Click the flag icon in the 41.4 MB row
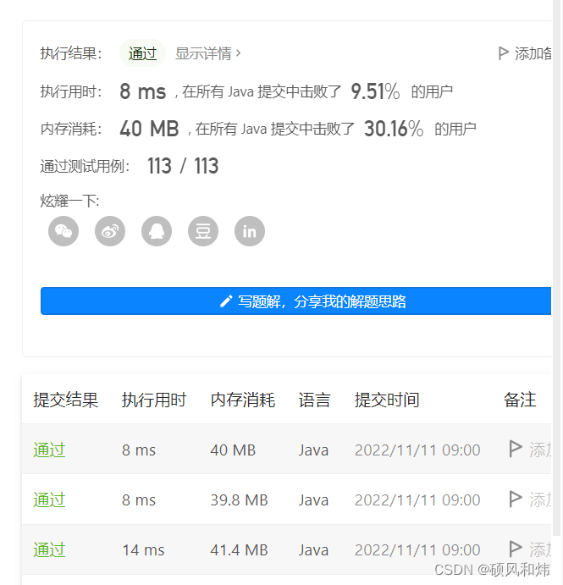The width and height of the screenshot is (563, 585). pos(516,549)
